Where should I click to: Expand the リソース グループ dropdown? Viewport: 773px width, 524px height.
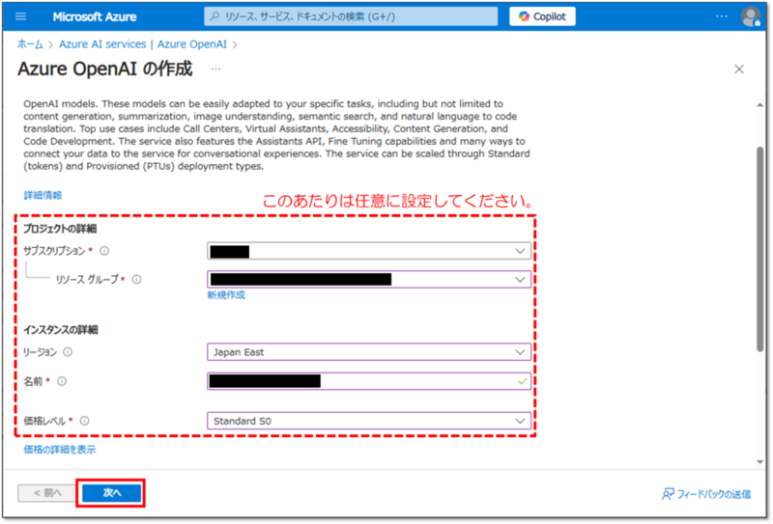pyautogui.click(x=369, y=280)
